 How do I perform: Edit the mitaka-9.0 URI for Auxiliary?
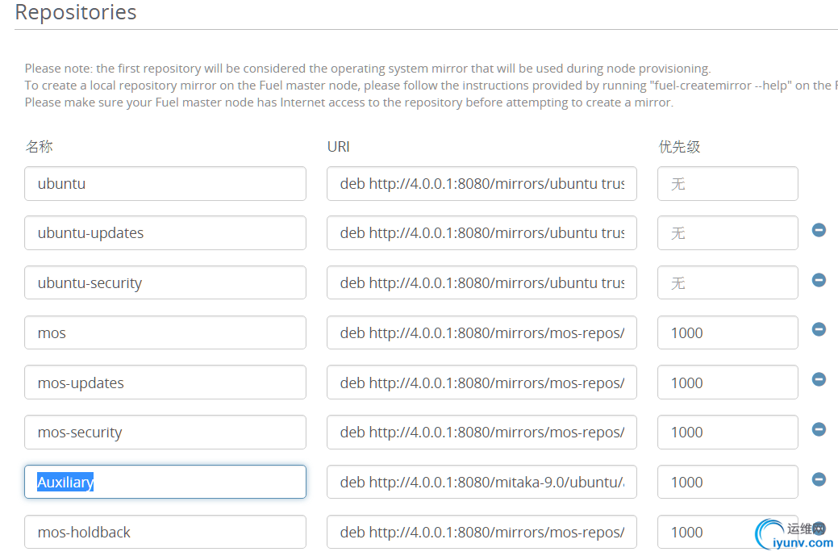pyautogui.click(x=482, y=482)
